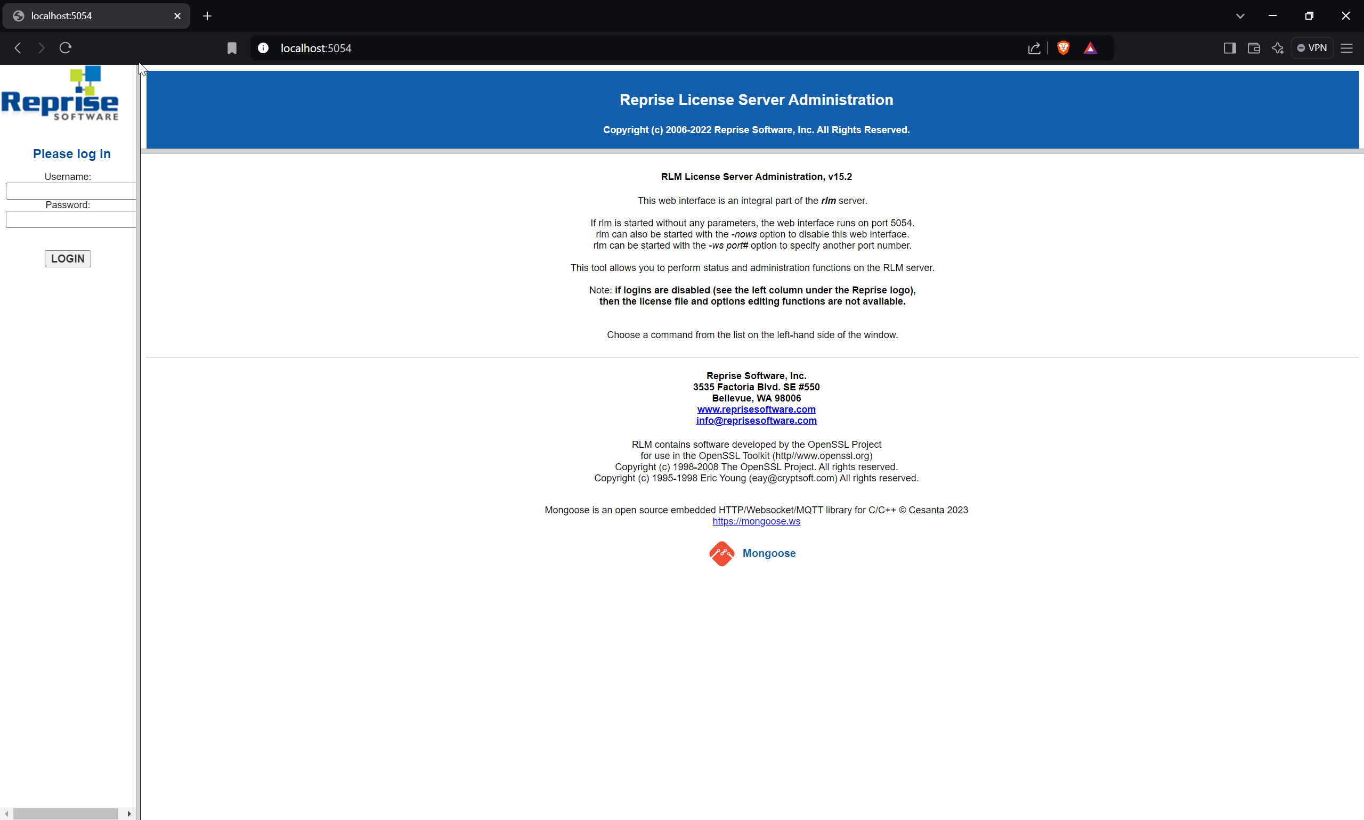Click the Brave Shields lion icon
This screenshot has height=820, width=1364.
(x=1062, y=48)
